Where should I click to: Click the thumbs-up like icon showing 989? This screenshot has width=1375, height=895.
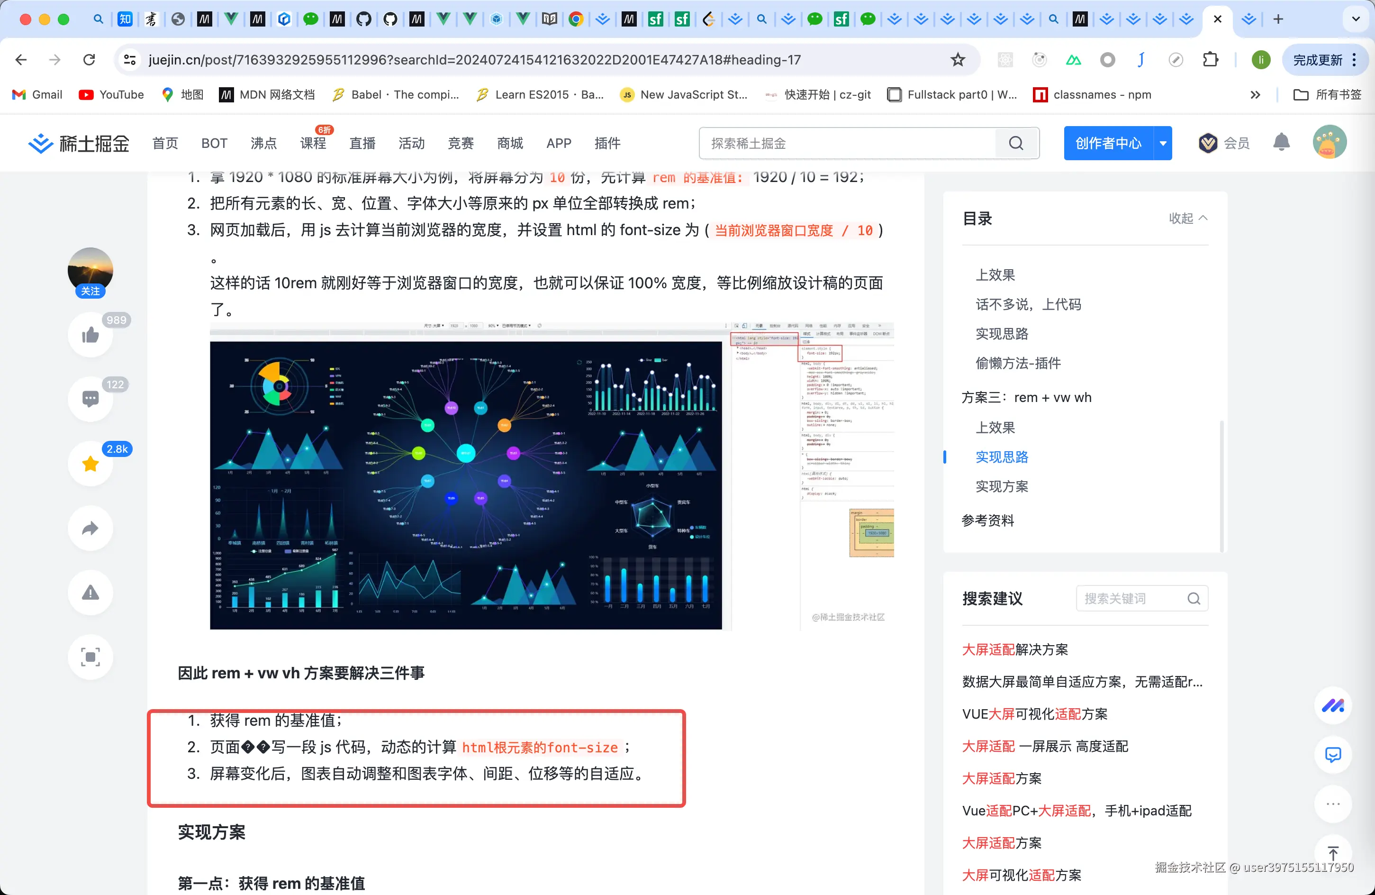tap(90, 334)
